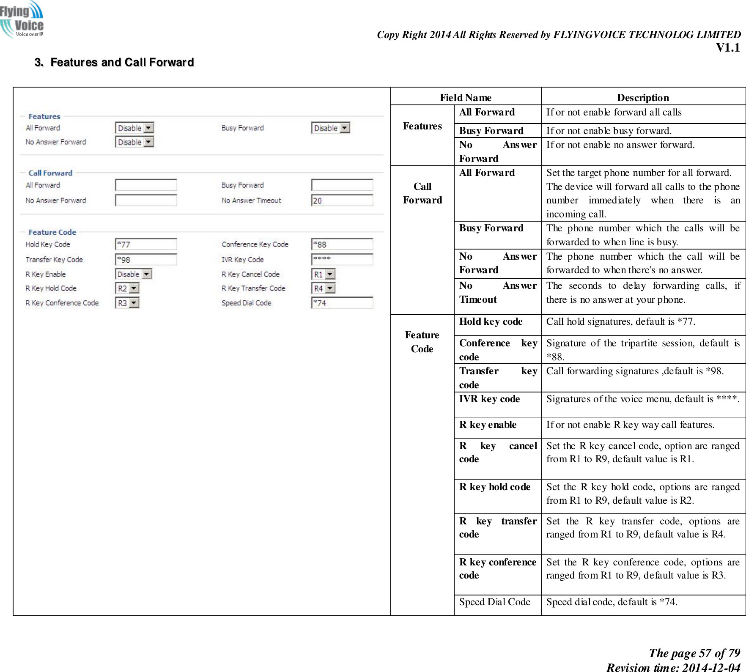
Task: Click the 'V1.1' version text
Action: tap(728, 47)
